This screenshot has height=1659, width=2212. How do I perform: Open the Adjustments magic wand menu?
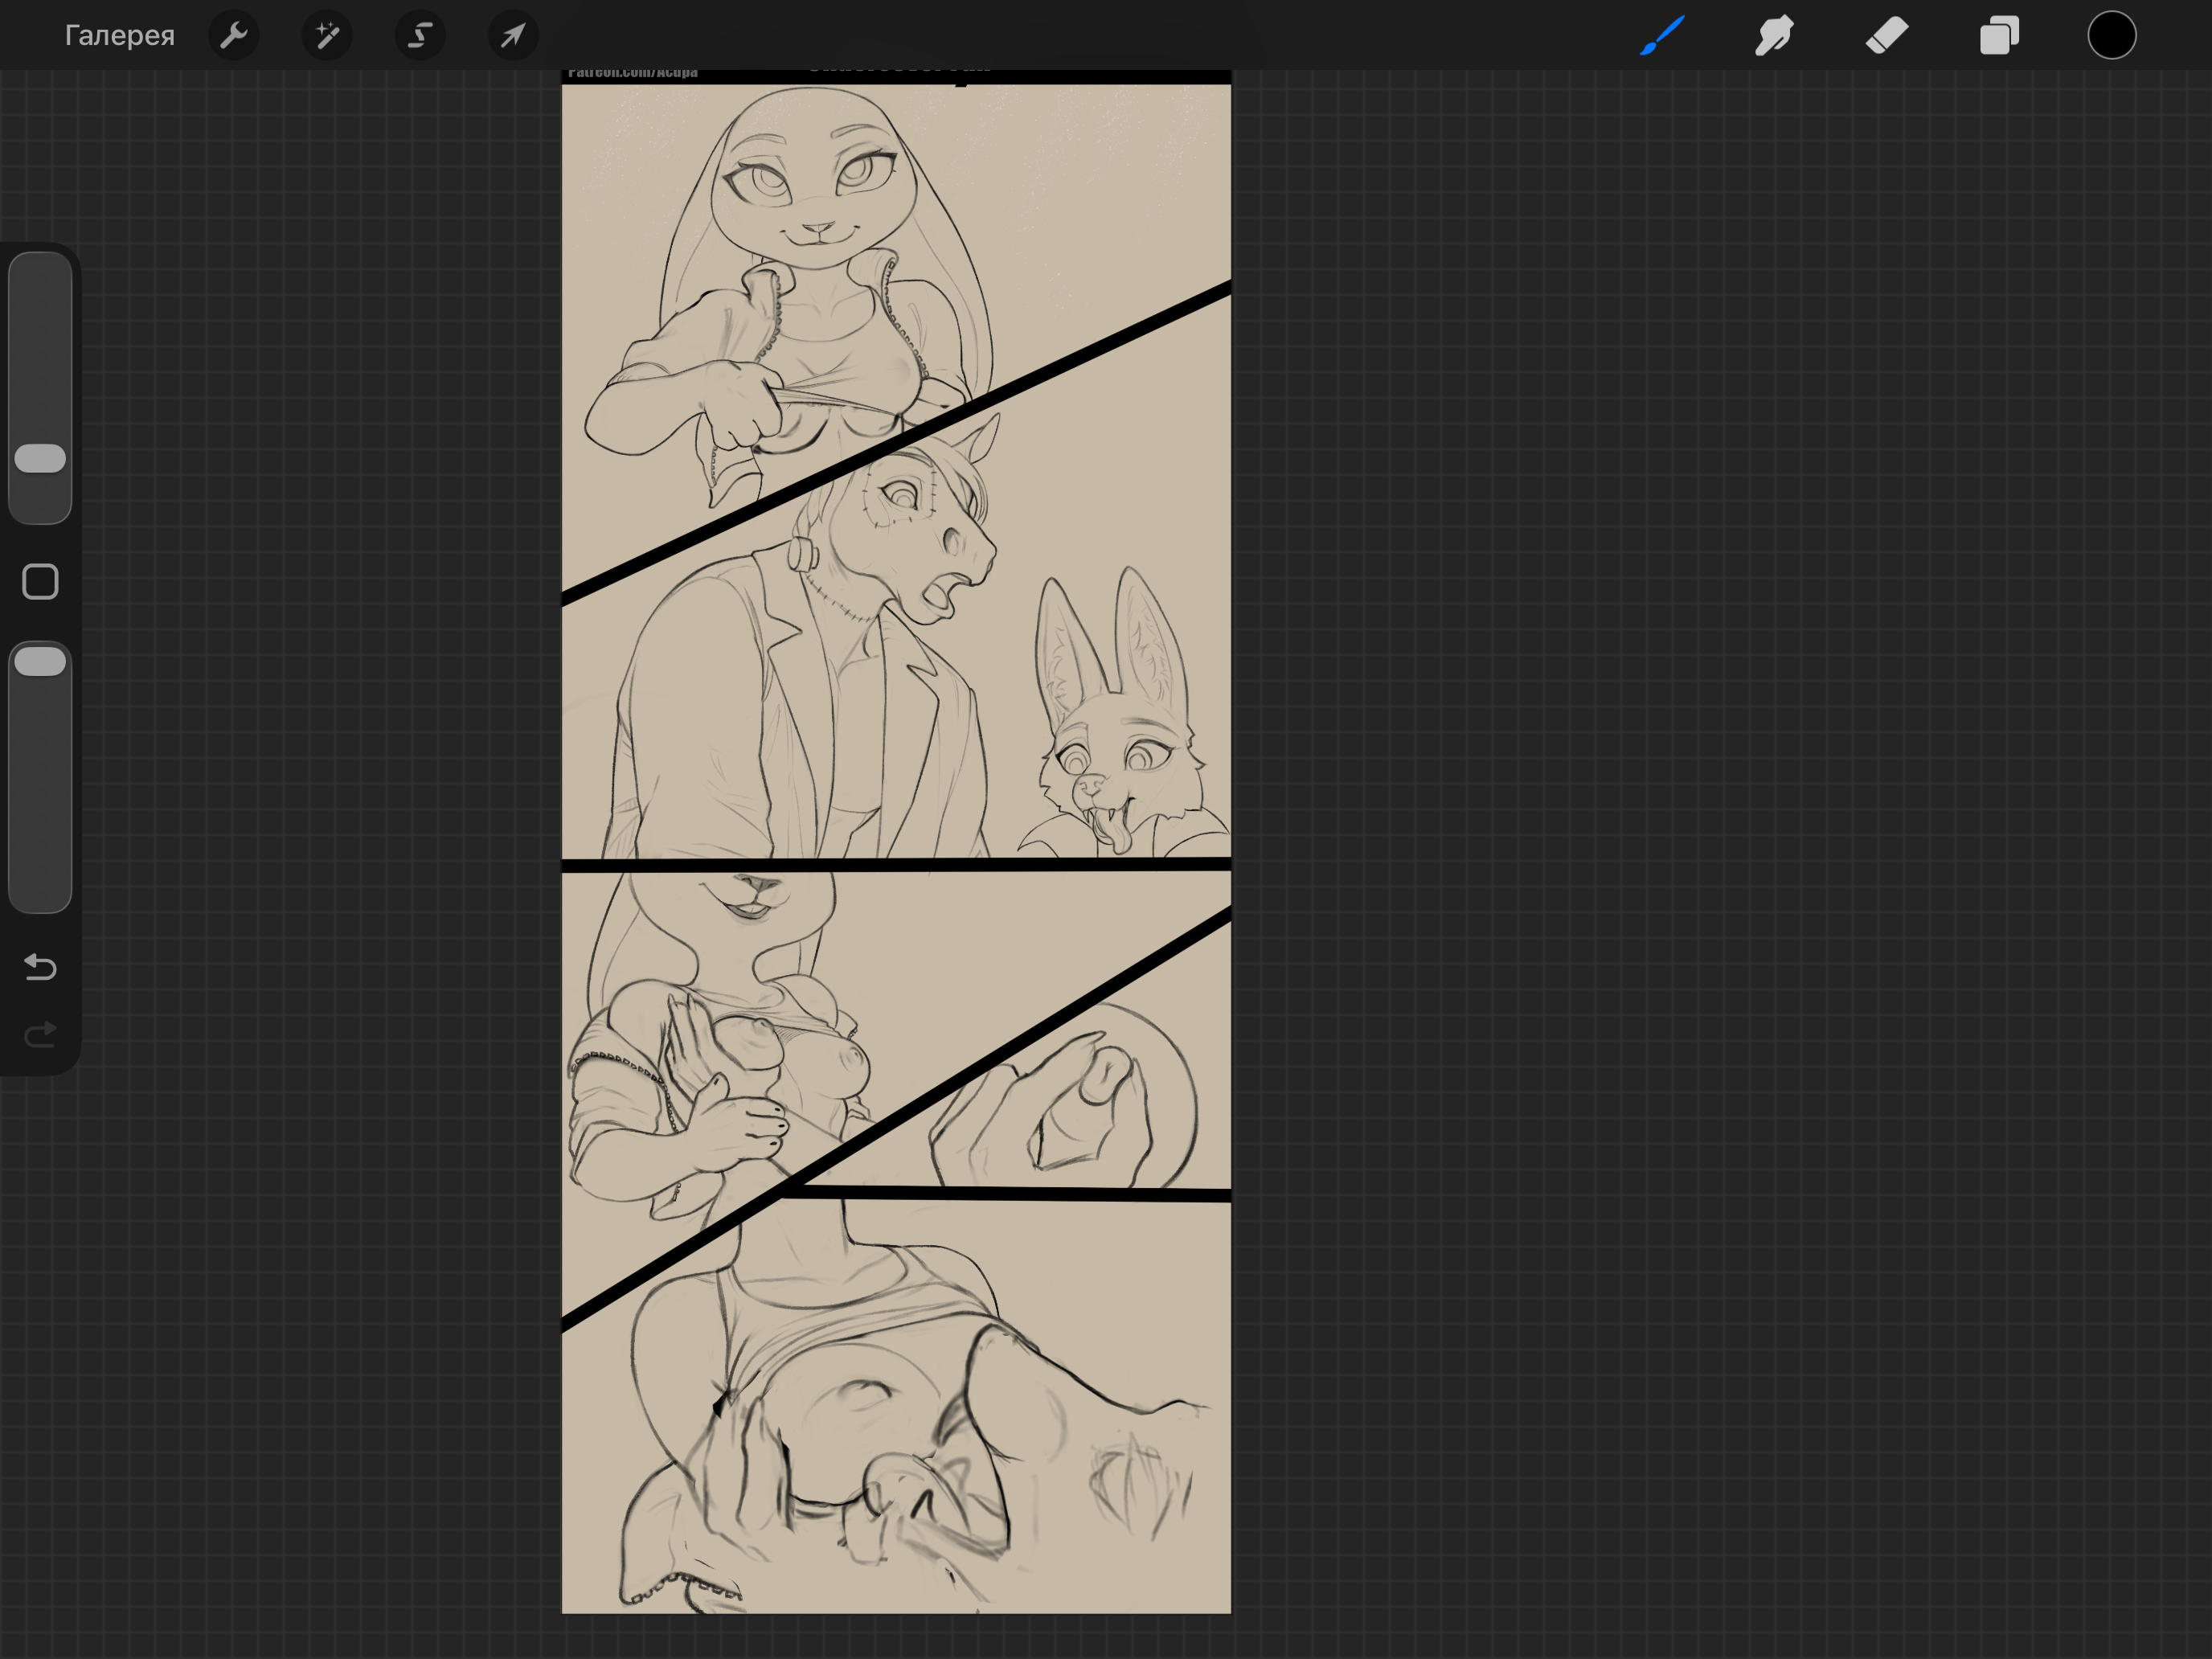[x=327, y=36]
